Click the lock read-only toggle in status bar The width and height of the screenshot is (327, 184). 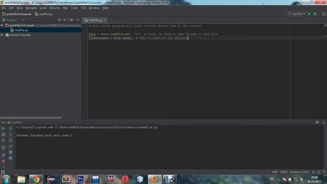tap(313, 172)
